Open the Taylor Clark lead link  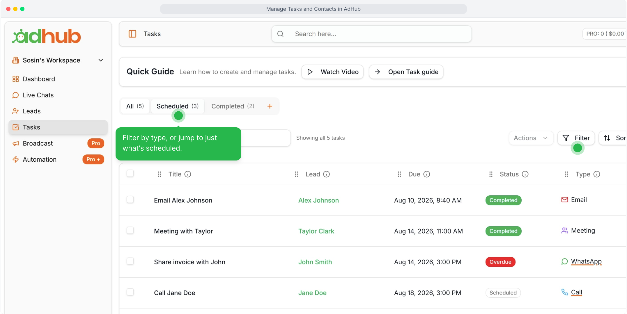[x=316, y=231]
